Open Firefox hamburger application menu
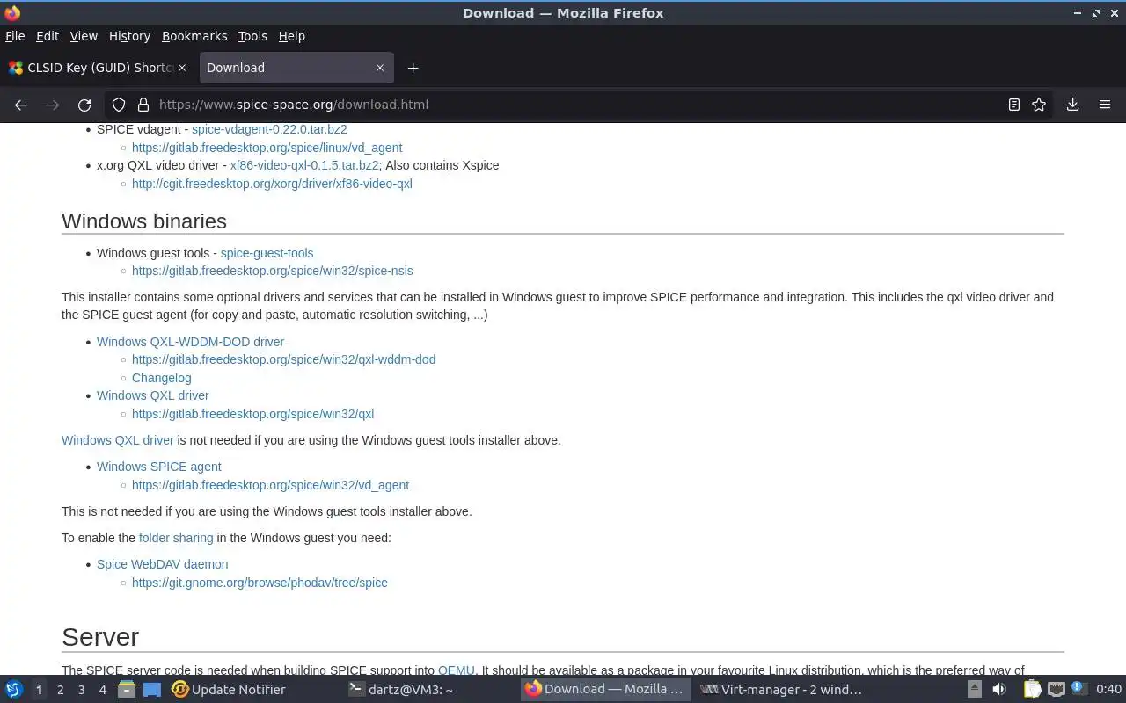1126x703 pixels. [x=1105, y=105]
